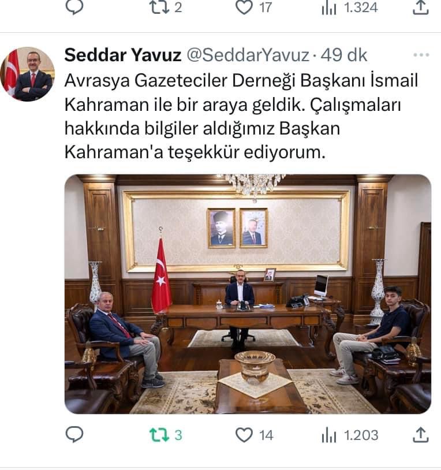
Task: Open the 49 dk timestamp
Action: tap(344, 55)
